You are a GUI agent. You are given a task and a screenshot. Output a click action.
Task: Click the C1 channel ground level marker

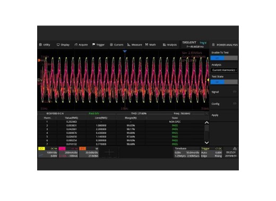click(x=39, y=80)
